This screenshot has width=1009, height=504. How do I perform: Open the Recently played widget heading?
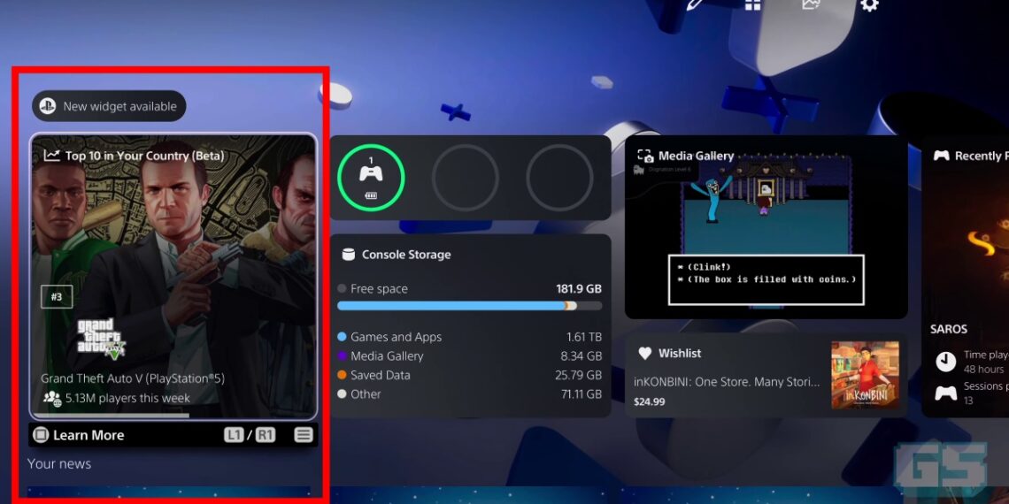[982, 156]
